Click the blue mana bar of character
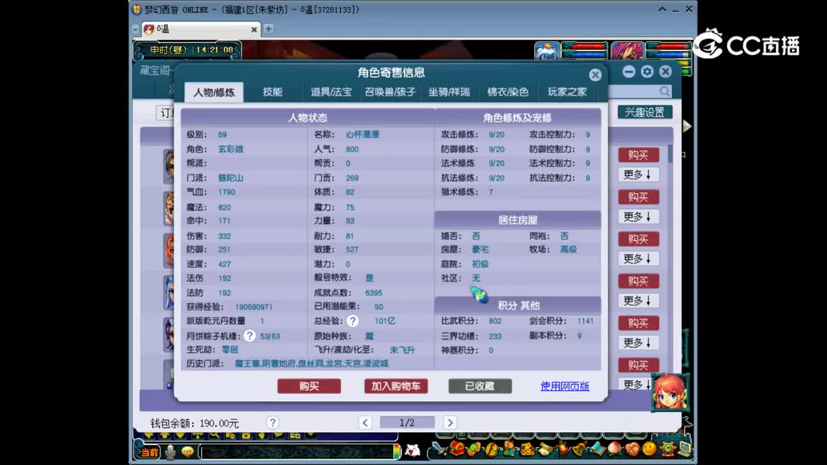The height and width of the screenshot is (465, 827). tap(668, 55)
